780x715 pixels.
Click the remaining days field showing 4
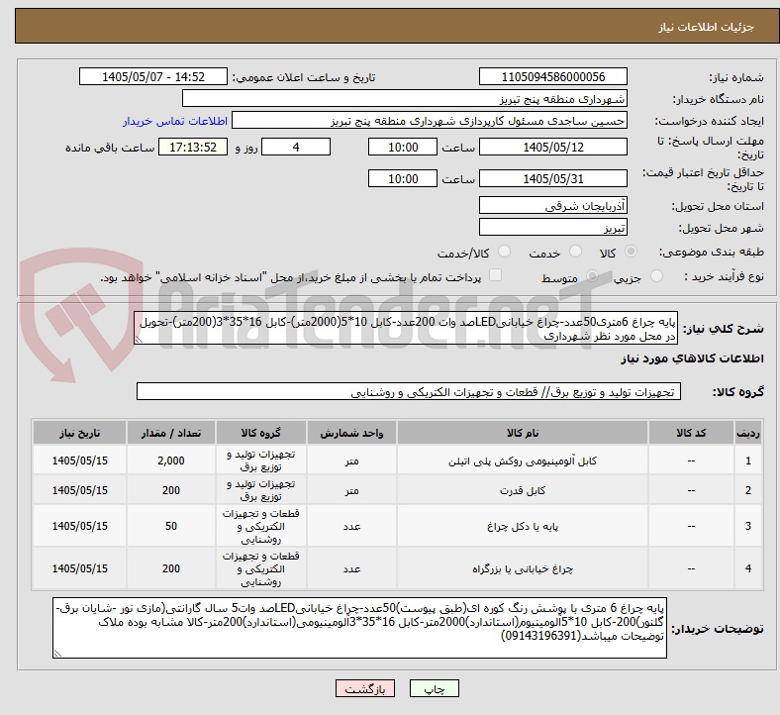point(296,148)
